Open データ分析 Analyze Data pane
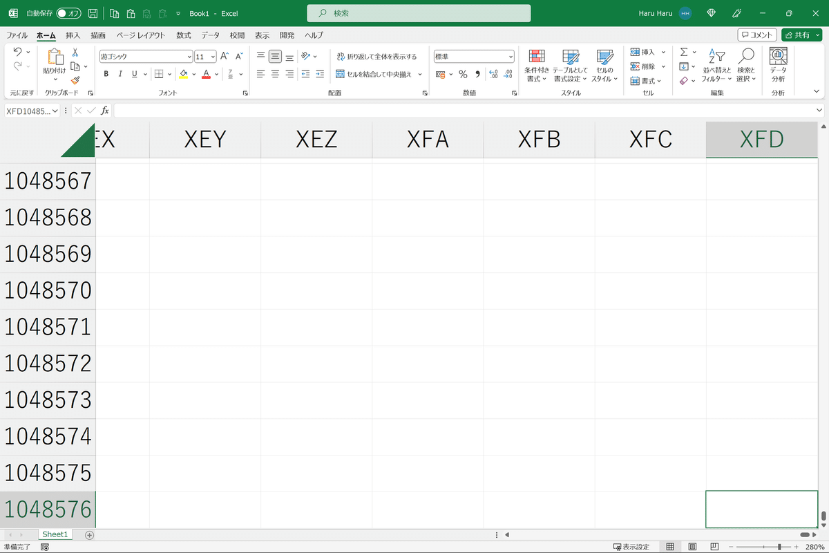Image resolution: width=829 pixels, height=553 pixels. 779,66
